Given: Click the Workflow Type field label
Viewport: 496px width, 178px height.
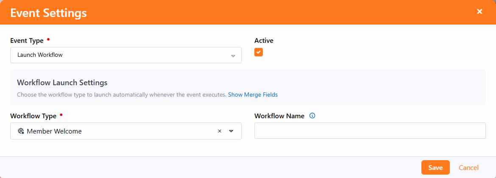Looking at the screenshot, I should [33, 116].
